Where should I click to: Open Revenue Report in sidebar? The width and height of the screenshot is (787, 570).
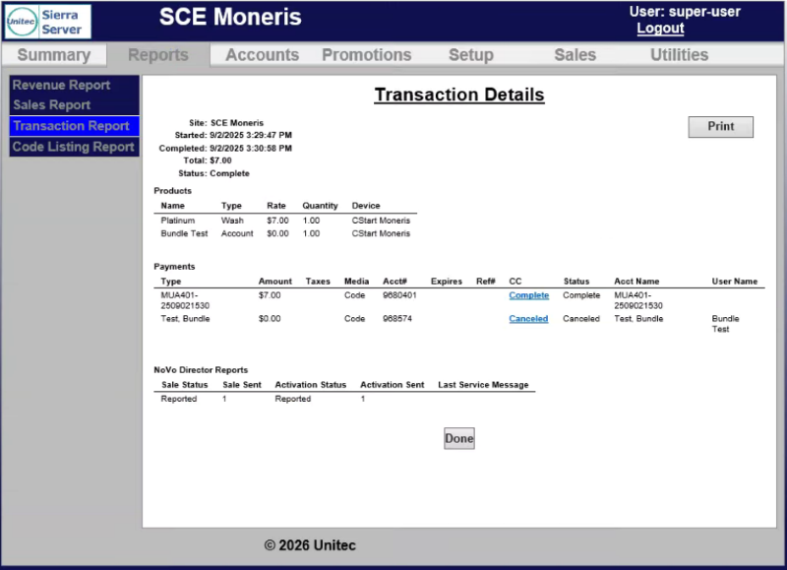pos(75,85)
